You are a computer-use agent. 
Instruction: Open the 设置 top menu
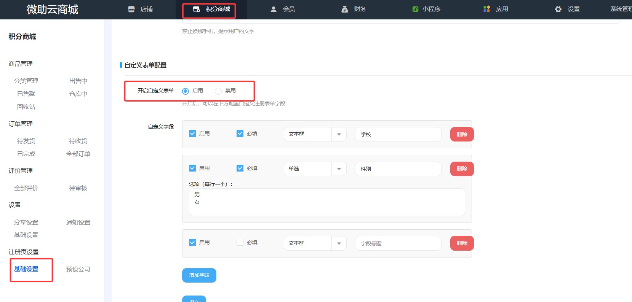point(573,9)
